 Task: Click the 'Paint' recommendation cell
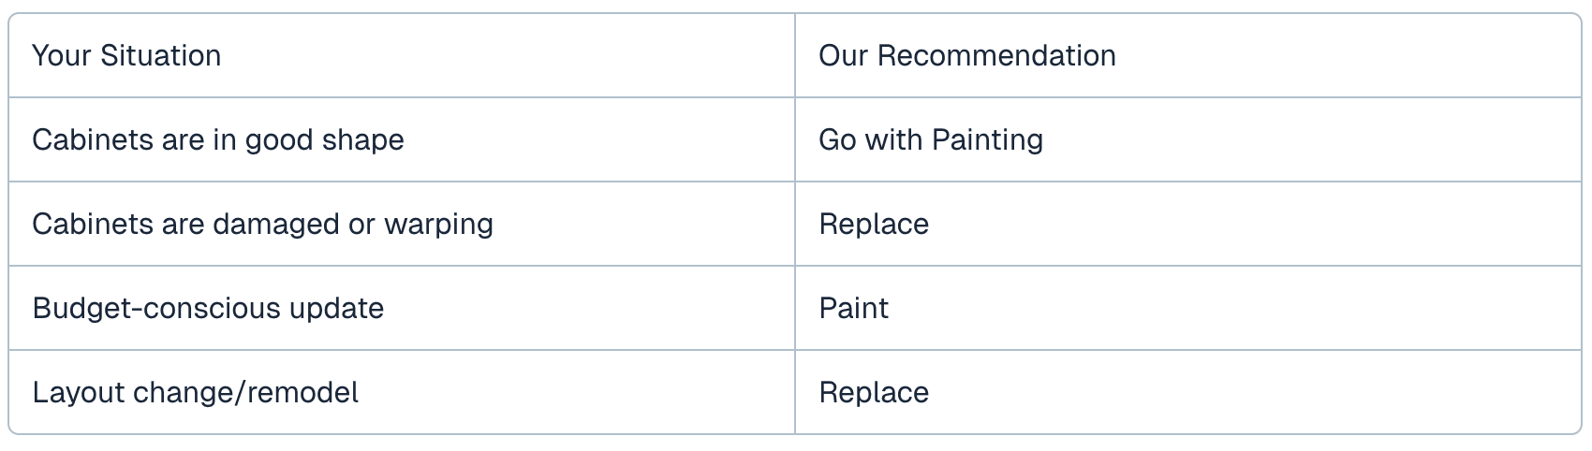[853, 309]
